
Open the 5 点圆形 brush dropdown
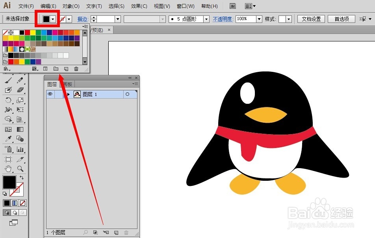(206, 19)
